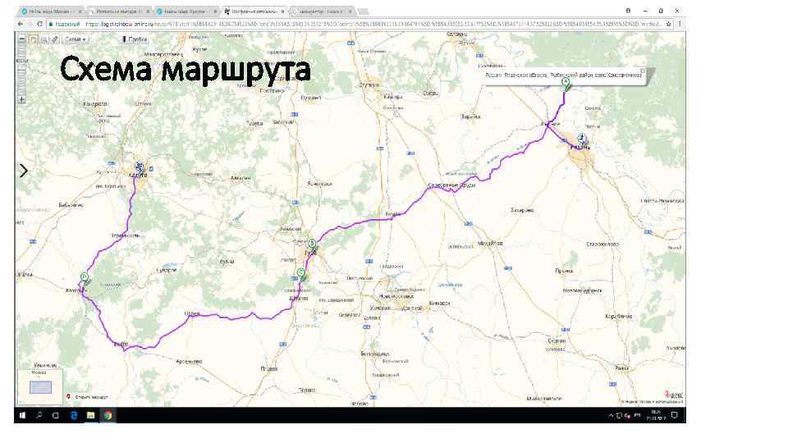The height and width of the screenshot is (443, 788).
Task: Expand the left side panel arrow
Action: pos(24,171)
